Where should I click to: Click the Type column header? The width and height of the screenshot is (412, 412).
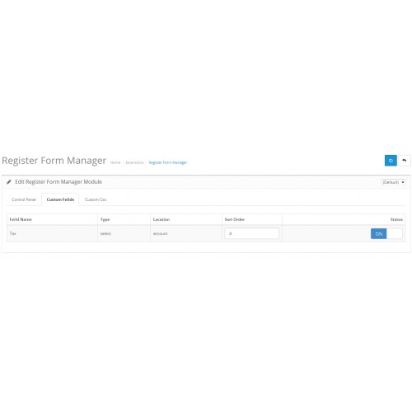pyautogui.click(x=105, y=219)
